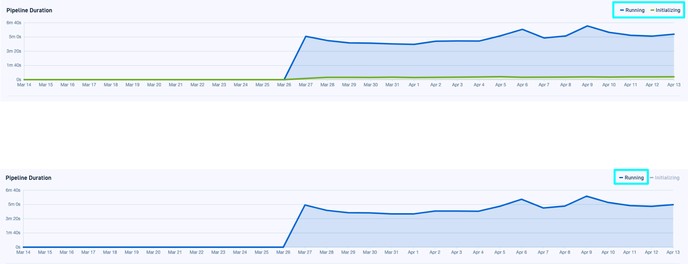Viewport: 688px width, 264px height.
Task: Click Mar 14 x-axis label in bottom chart
Action: [x=23, y=253]
